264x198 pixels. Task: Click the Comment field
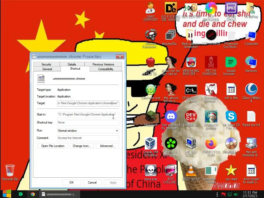(88, 138)
